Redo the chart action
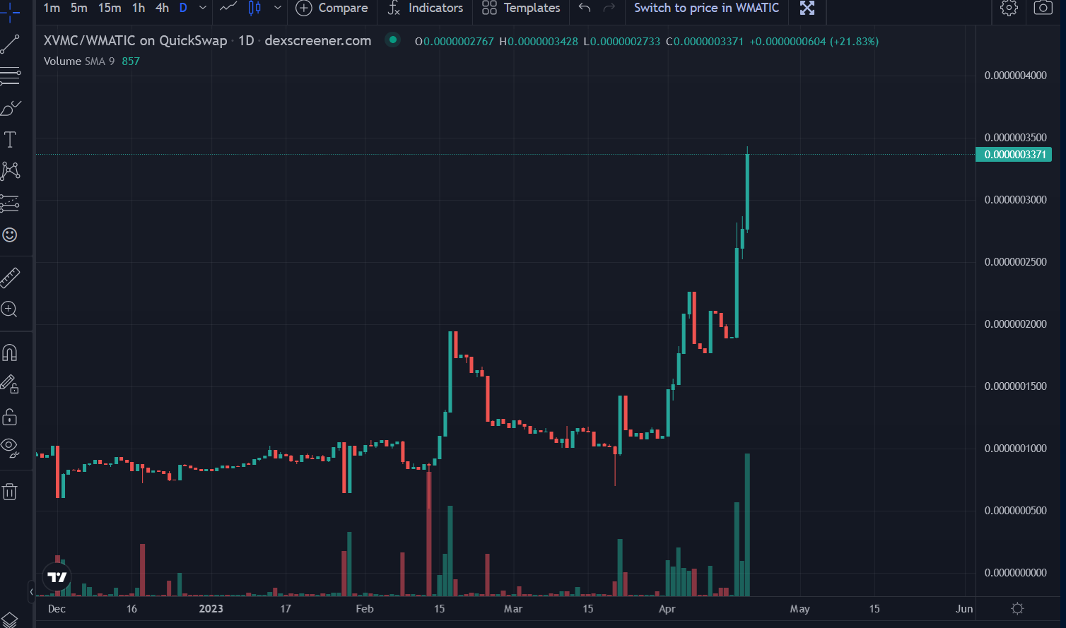 (x=609, y=8)
